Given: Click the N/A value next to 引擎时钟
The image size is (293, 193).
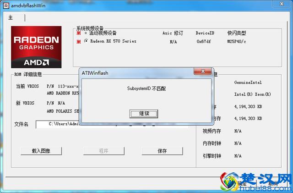Looking at the screenshot, I should point(238,156).
